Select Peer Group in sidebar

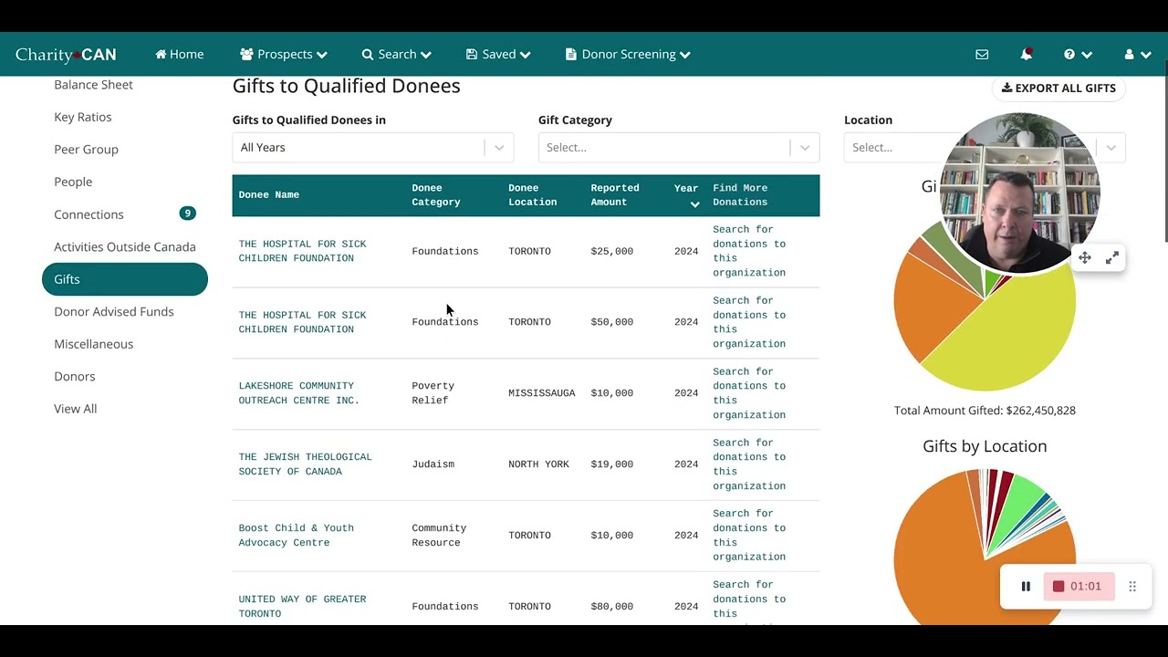[86, 150]
